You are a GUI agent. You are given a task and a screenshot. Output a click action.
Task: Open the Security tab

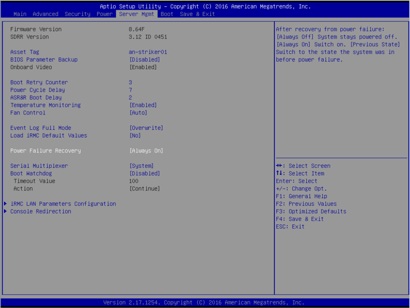point(77,14)
